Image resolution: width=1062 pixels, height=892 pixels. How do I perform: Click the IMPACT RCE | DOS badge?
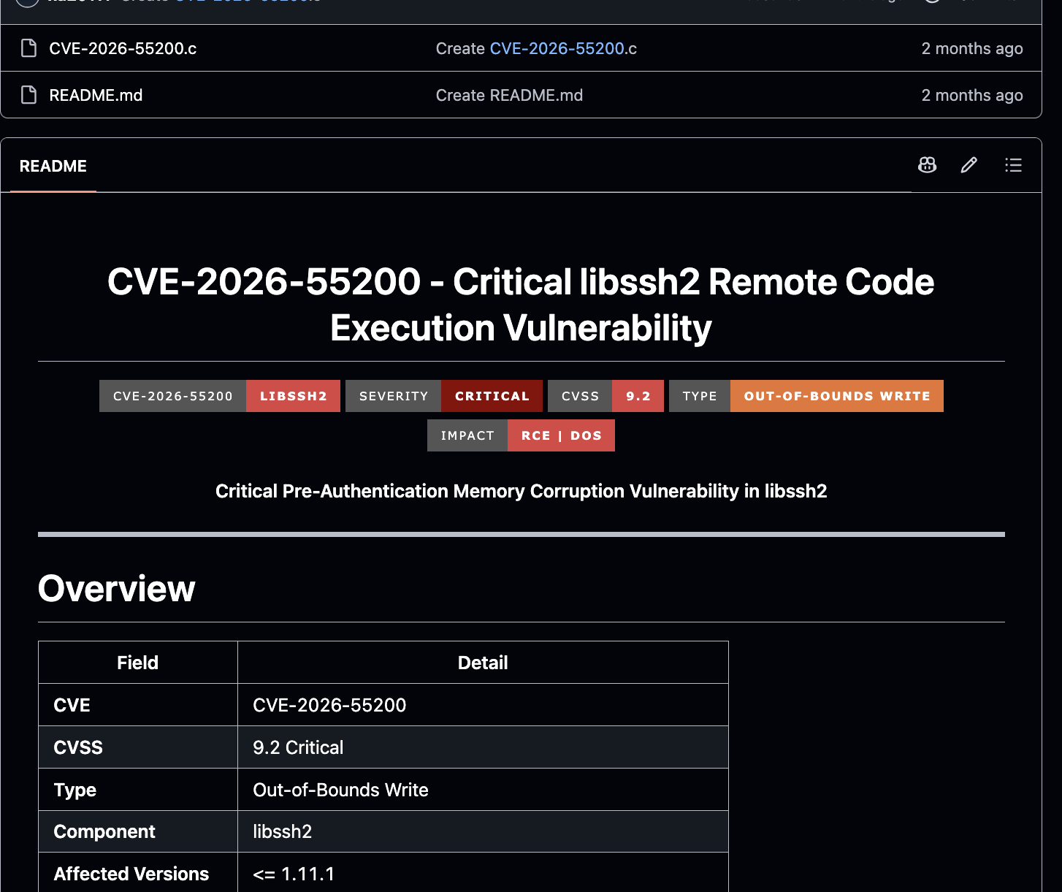[x=521, y=435]
